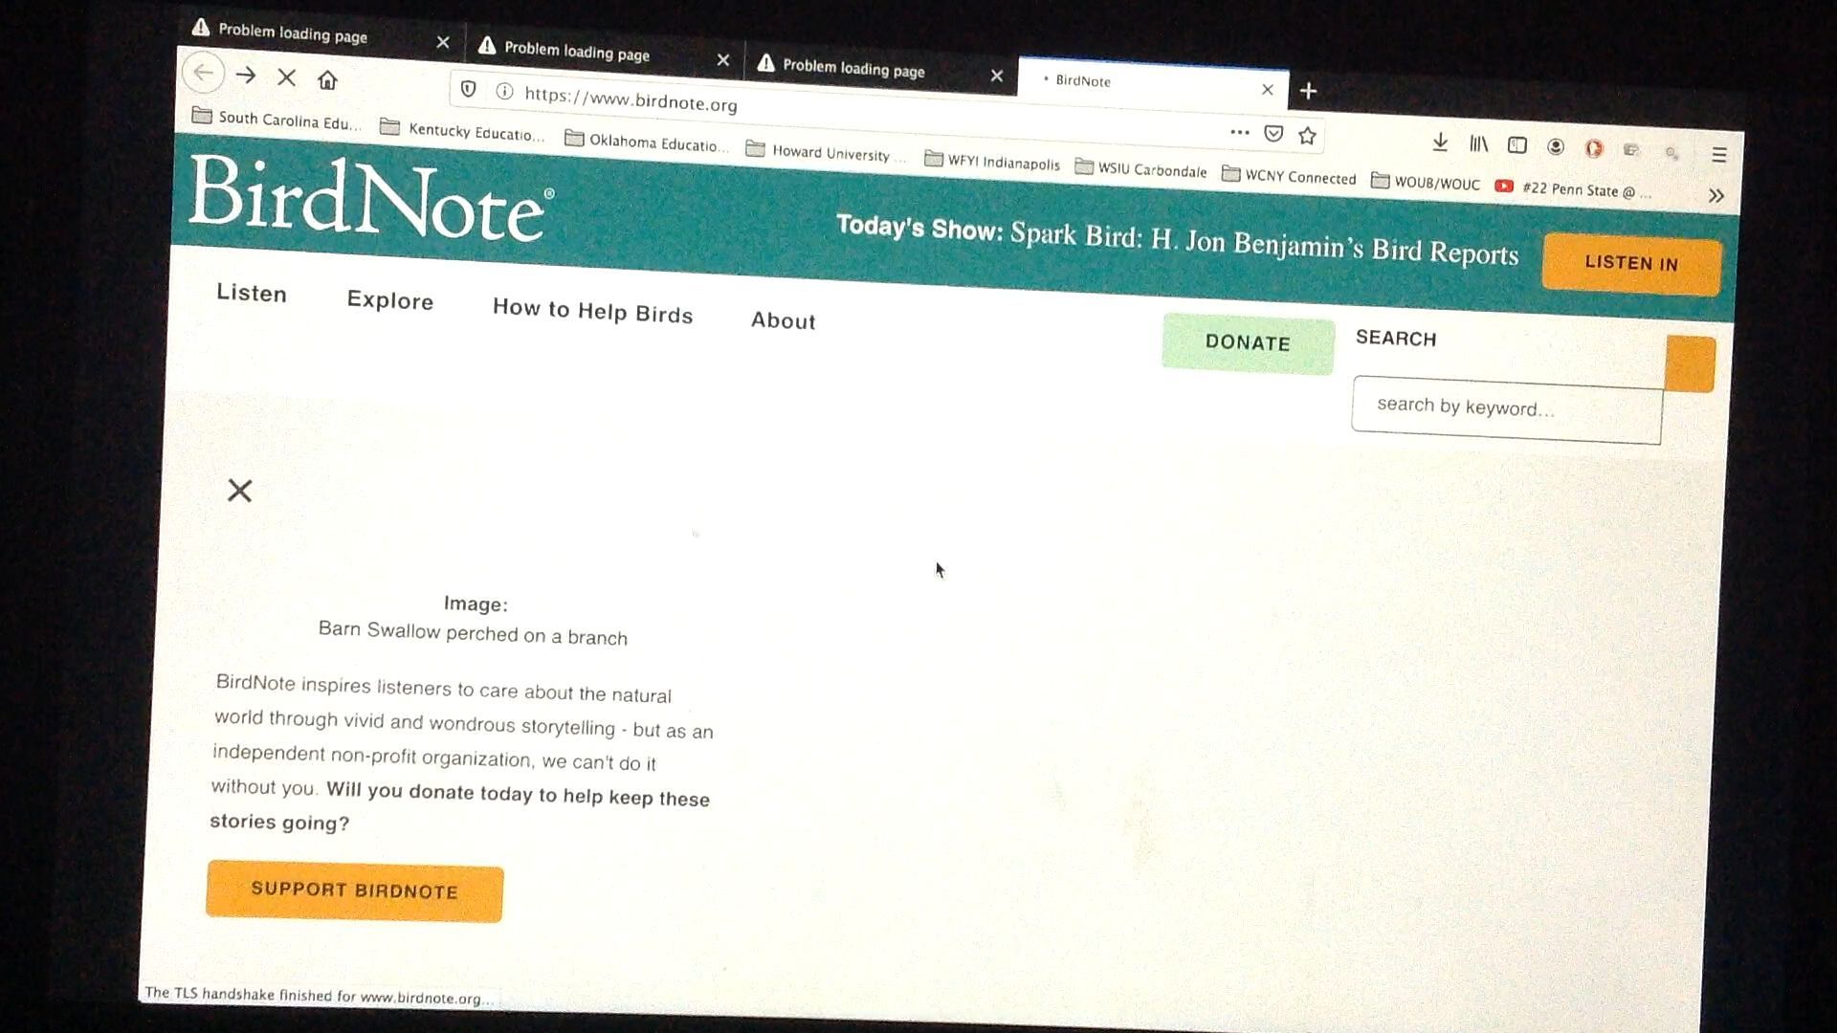Close the second Problem loading page tab
Image resolution: width=1837 pixels, height=1033 pixels.
[723, 60]
